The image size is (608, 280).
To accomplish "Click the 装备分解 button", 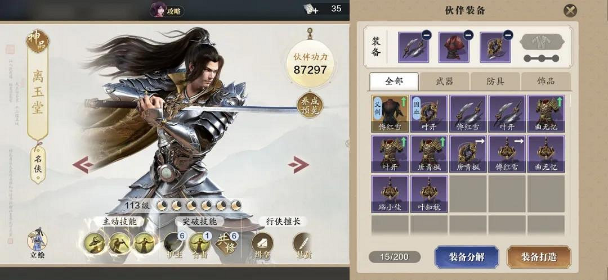I will (467, 257).
